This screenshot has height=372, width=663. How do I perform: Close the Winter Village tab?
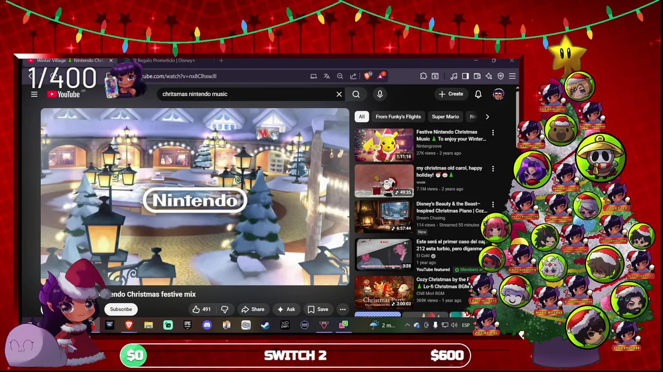(x=111, y=60)
